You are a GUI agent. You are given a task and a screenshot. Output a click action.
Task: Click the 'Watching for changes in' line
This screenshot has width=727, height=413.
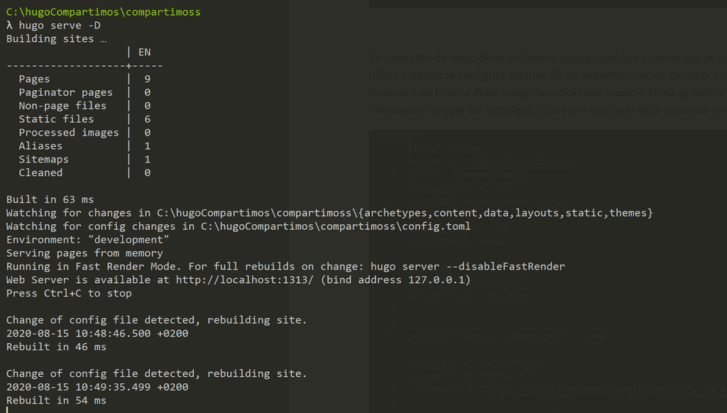click(x=329, y=213)
